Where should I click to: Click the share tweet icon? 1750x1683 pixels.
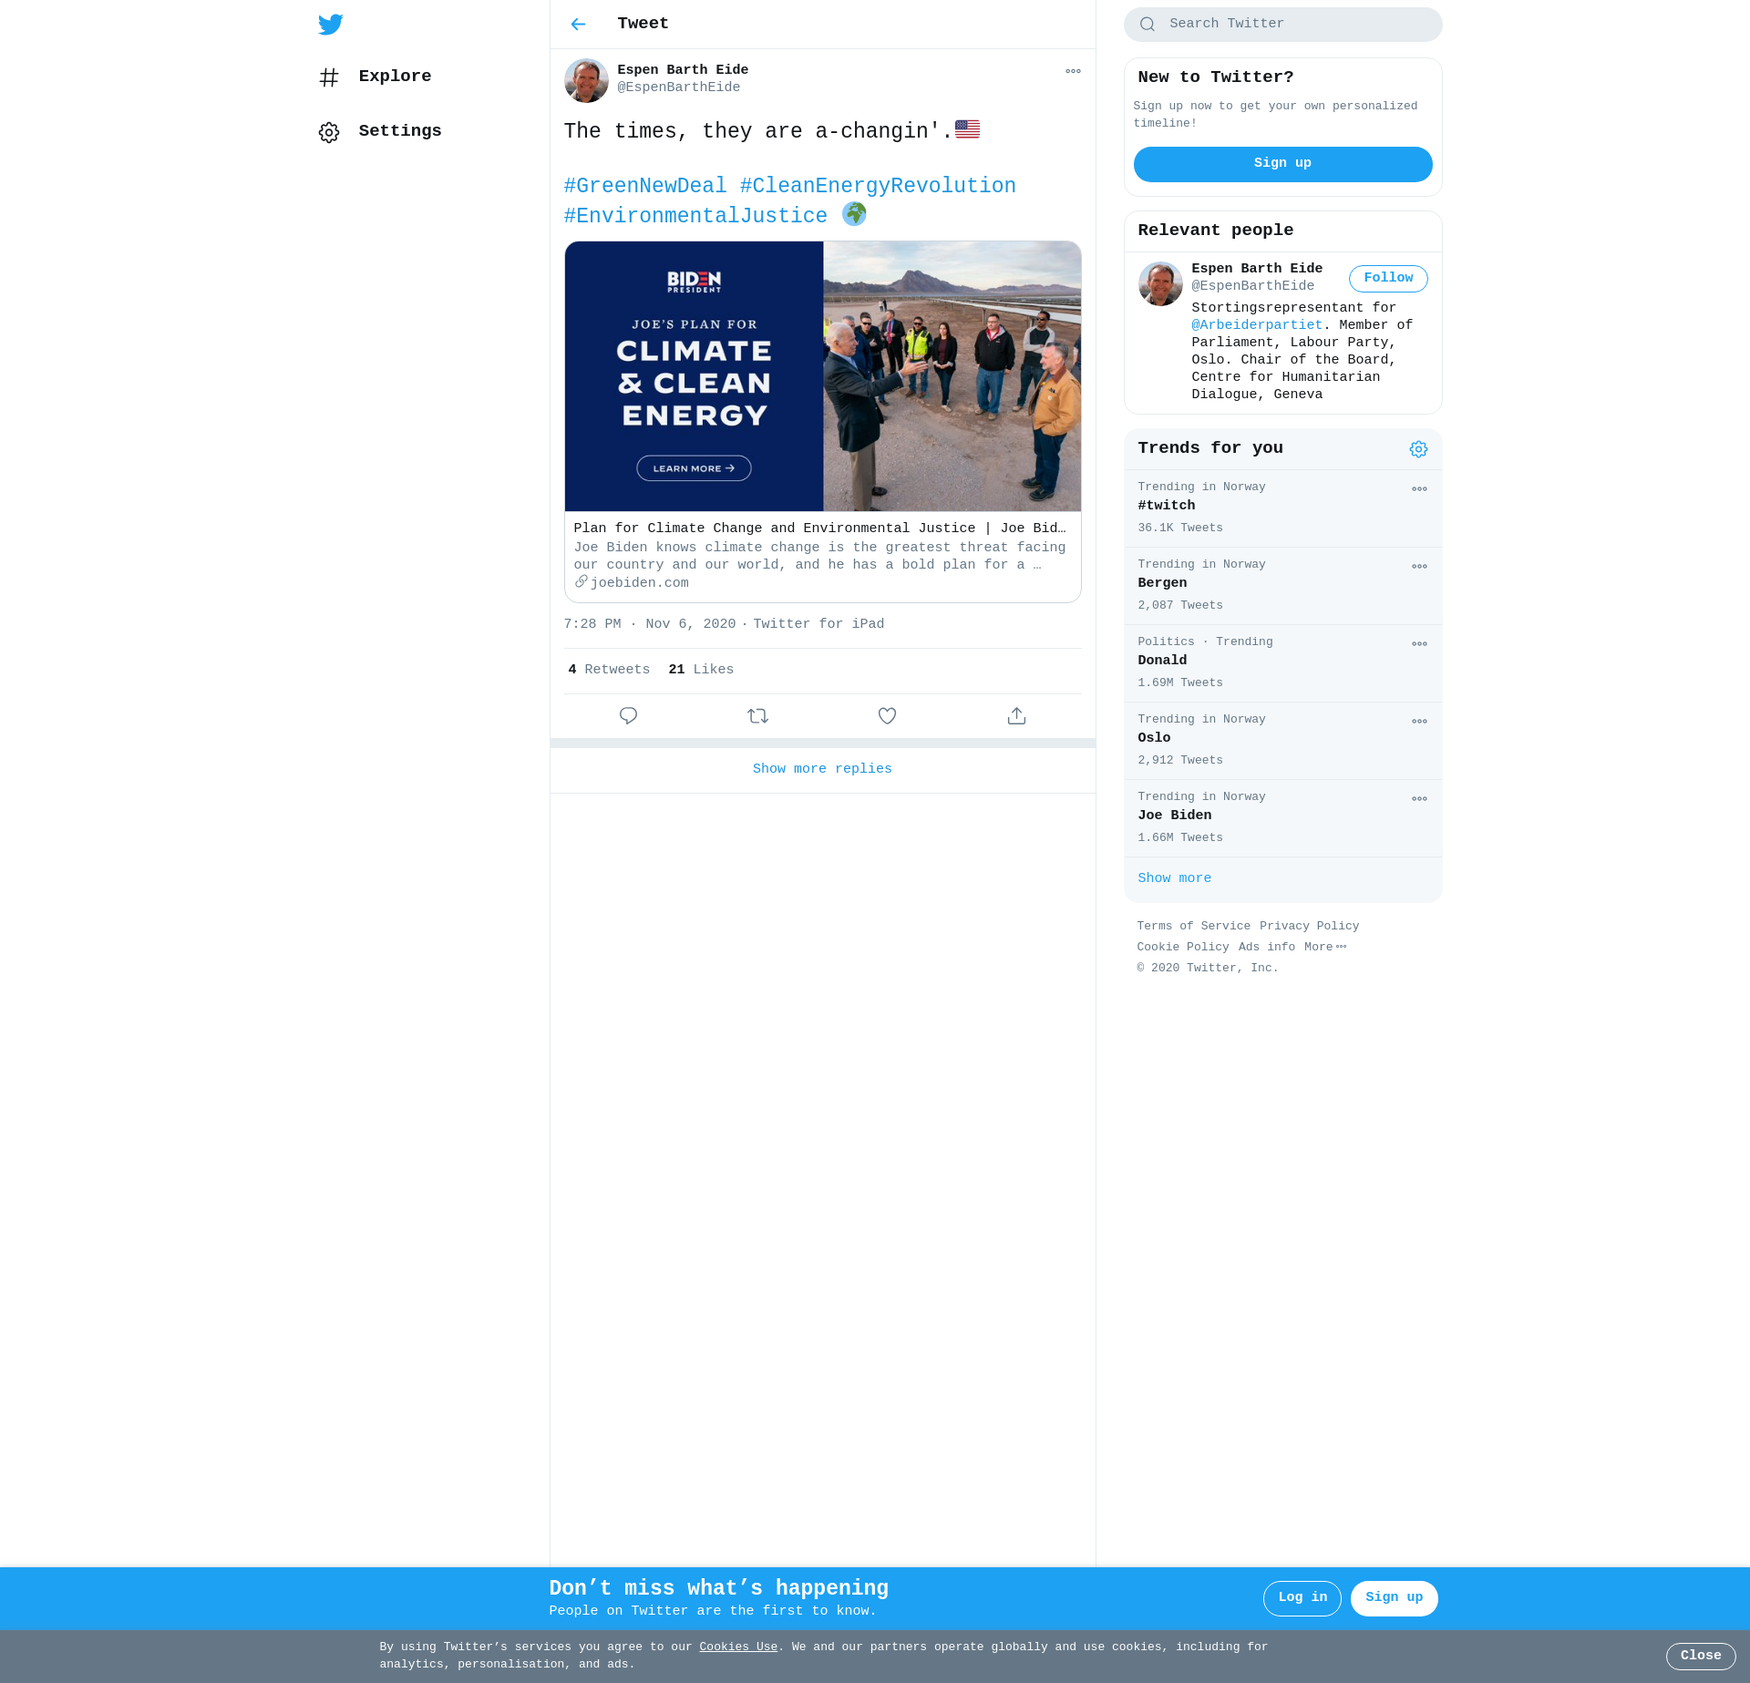[1016, 716]
